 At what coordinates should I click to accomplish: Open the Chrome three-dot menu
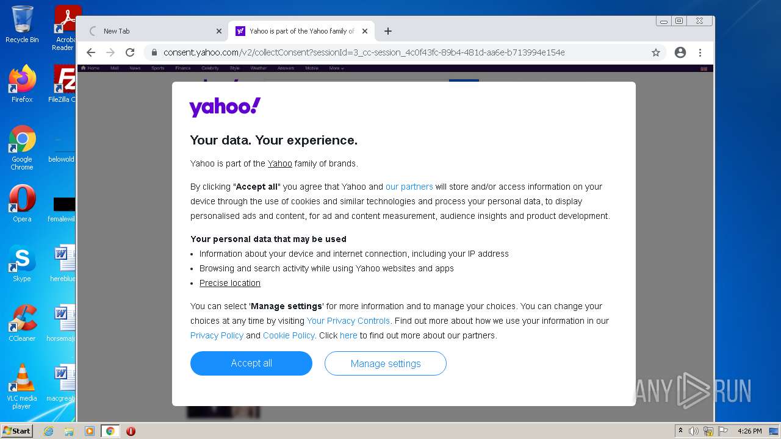(x=700, y=52)
